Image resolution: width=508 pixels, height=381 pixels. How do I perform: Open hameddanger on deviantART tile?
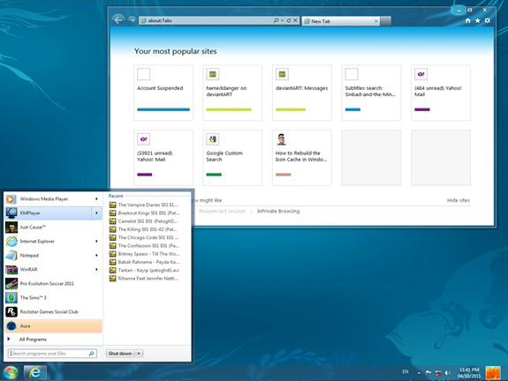[x=232, y=93]
